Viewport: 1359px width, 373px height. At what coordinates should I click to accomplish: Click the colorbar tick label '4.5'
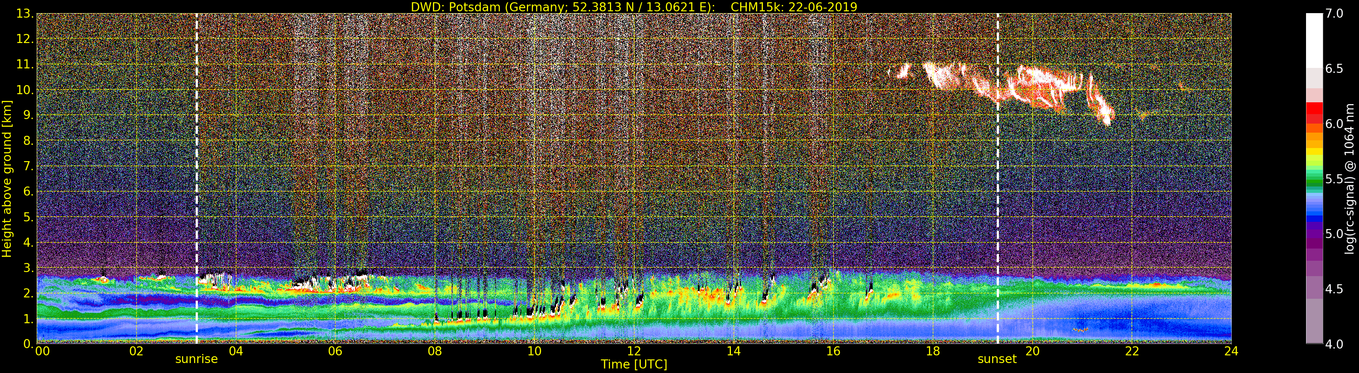pyautogui.click(x=1334, y=289)
